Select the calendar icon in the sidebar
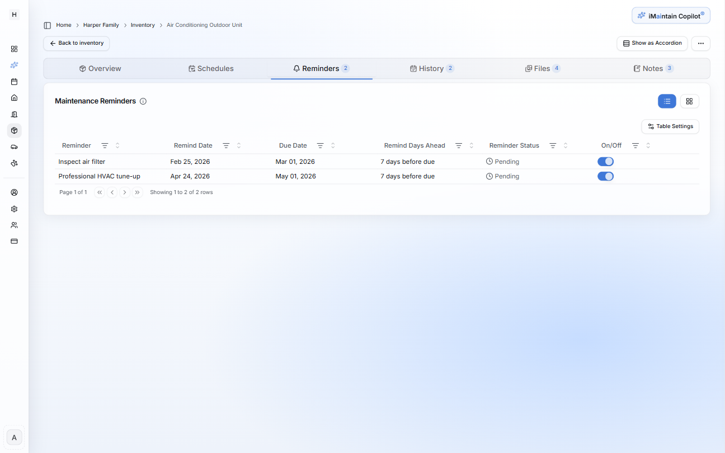 (x=14, y=82)
